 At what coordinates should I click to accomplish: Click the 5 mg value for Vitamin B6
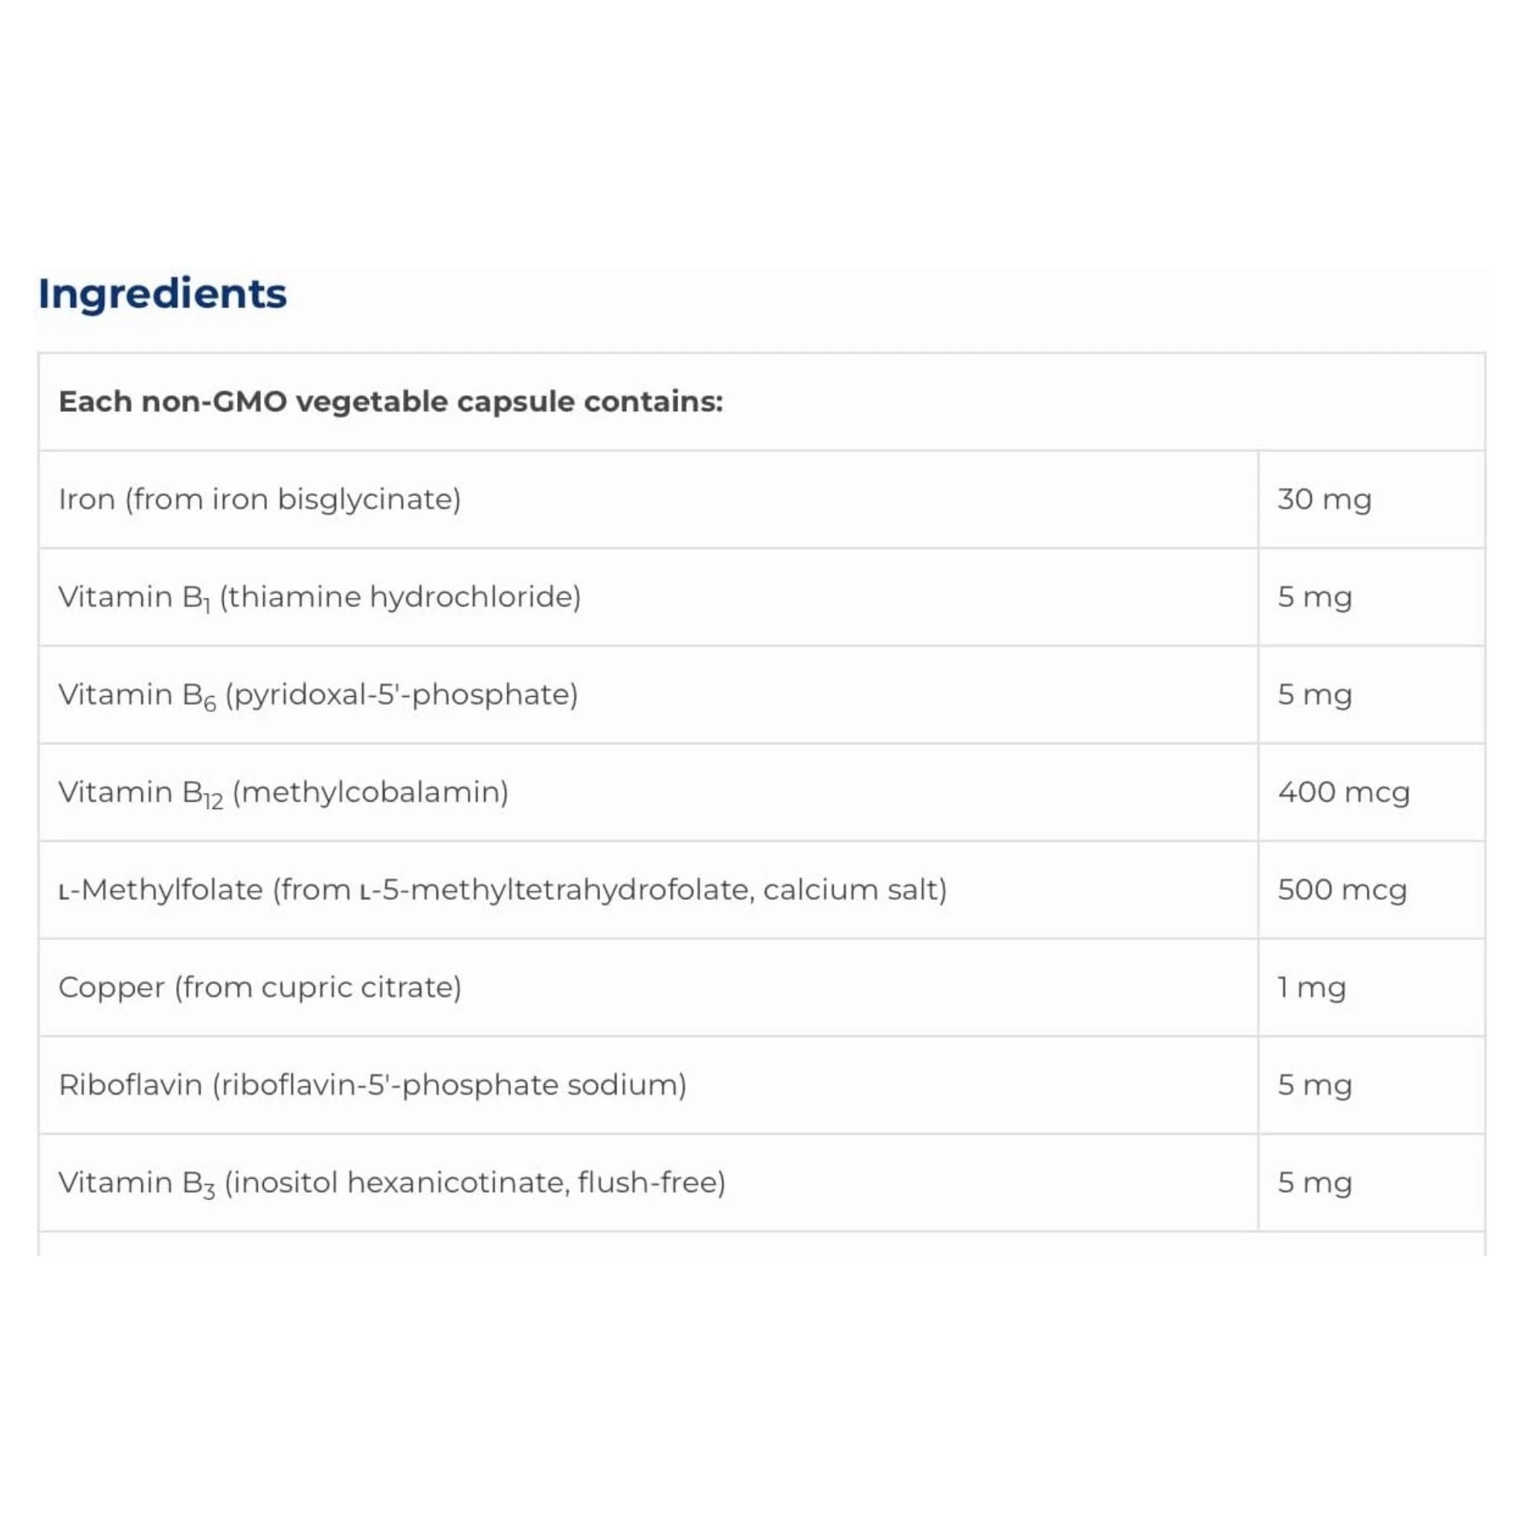(x=1315, y=695)
